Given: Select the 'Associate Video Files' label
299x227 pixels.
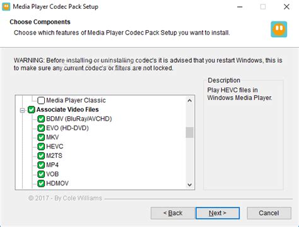Looking at the screenshot, I should click(67, 109).
